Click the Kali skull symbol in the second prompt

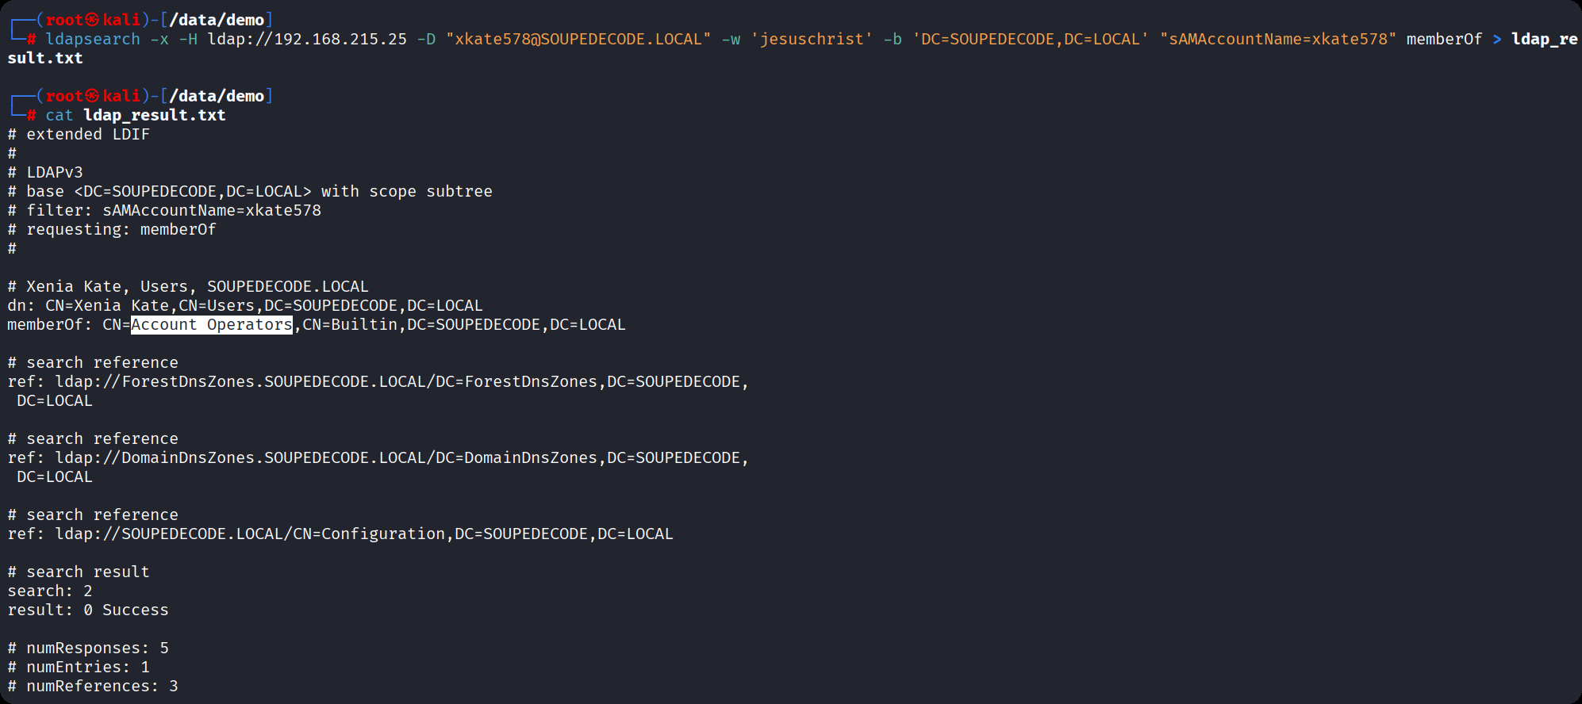93,96
